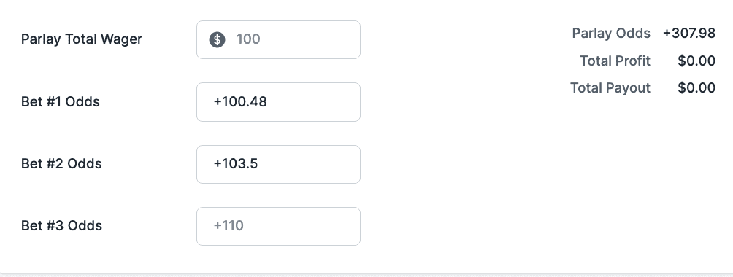Click the Total Payout label
Viewport: 733px width, 277px height.
610,87
